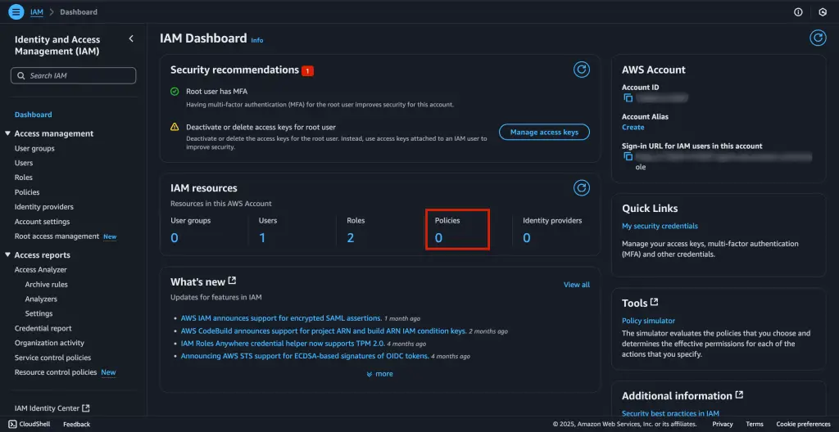Screen dimensions: 839x432
Task: Open Dashboard in the sidebar
Action: click(x=33, y=115)
